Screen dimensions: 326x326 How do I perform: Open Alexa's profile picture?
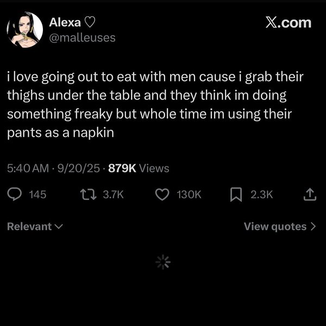point(24,30)
